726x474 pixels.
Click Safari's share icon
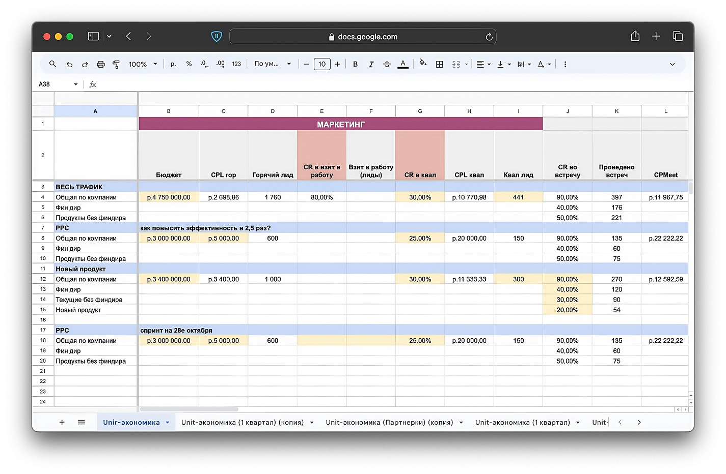tap(635, 36)
